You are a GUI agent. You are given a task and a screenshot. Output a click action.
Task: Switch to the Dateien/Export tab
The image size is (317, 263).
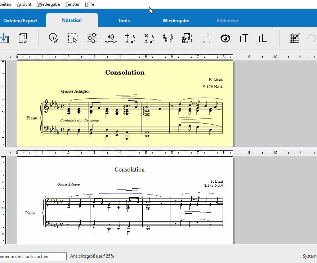point(20,21)
